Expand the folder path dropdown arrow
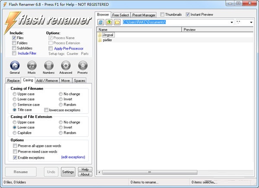Image resolution: width=259 pixels, height=188 pixels. (232, 22)
